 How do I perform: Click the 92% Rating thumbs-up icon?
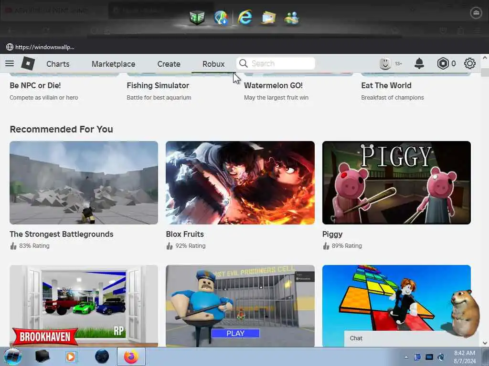coord(170,246)
